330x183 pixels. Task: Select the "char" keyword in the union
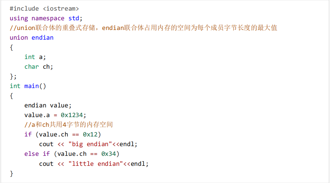[x=32, y=67]
